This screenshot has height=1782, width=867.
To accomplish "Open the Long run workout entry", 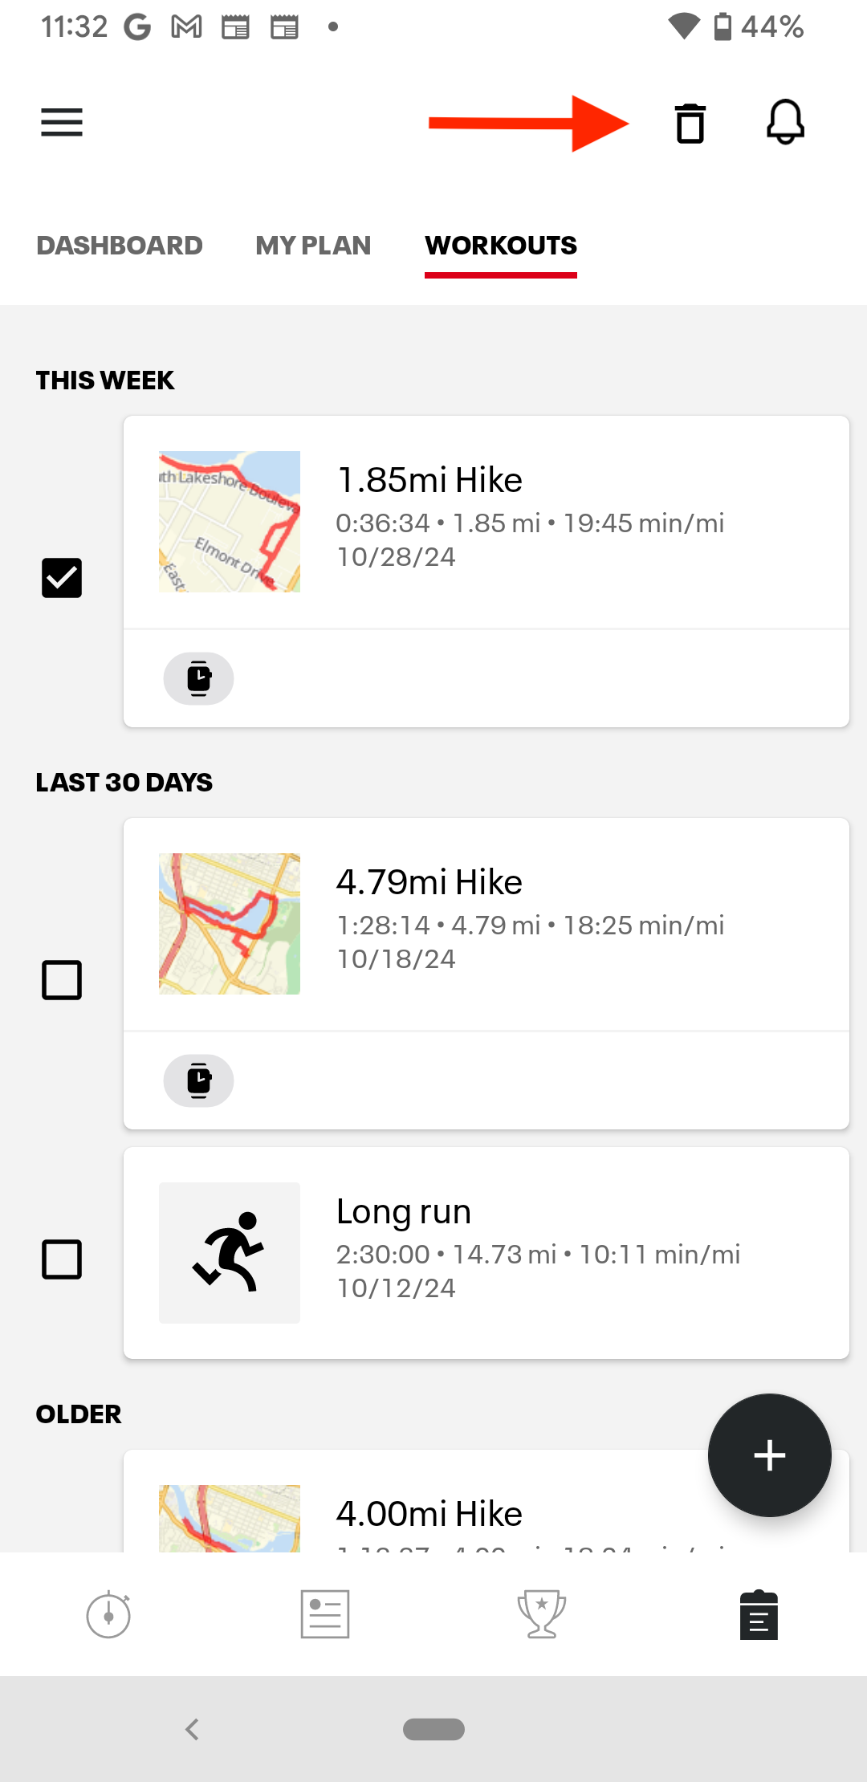I will coord(486,1253).
